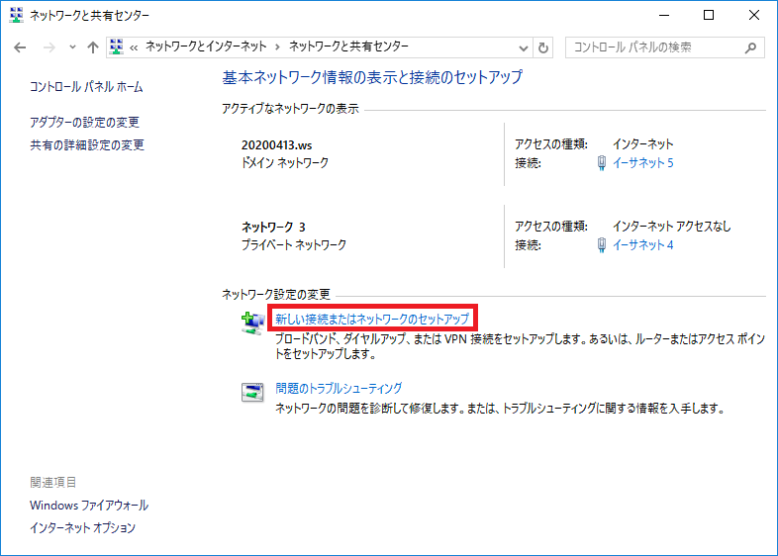Expand the breadcrumb overflow chevrons
This screenshot has height=556, width=778.
coord(134,47)
